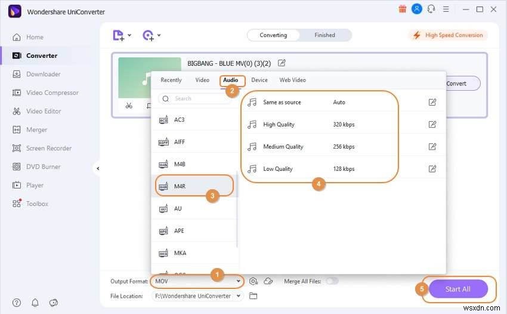This screenshot has height=314, width=507.
Task: Choose Same as source Auto preset
Action: [x=343, y=102]
